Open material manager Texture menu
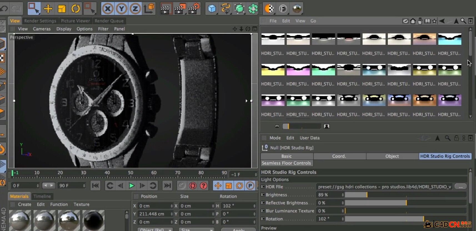The height and width of the screenshot is (231, 476). click(x=81, y=204)
